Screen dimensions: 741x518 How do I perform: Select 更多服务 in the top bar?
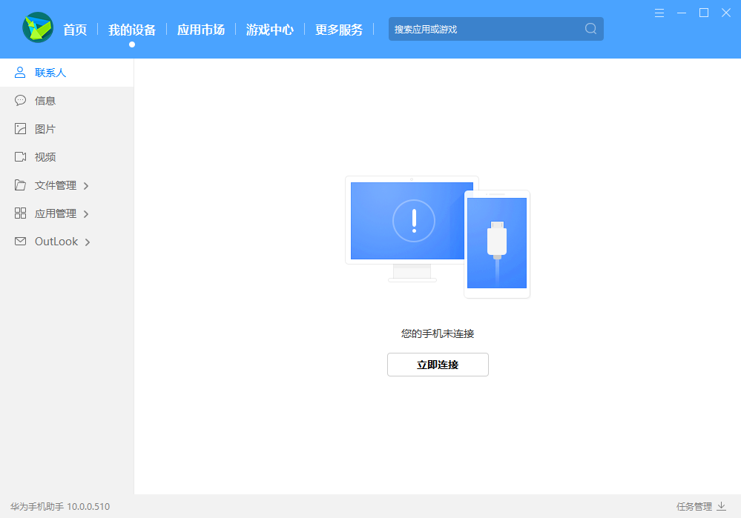(338, 30)
